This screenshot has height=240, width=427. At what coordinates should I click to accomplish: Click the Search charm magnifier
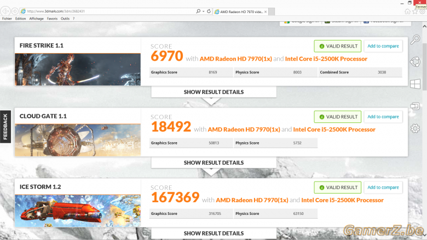416,39
